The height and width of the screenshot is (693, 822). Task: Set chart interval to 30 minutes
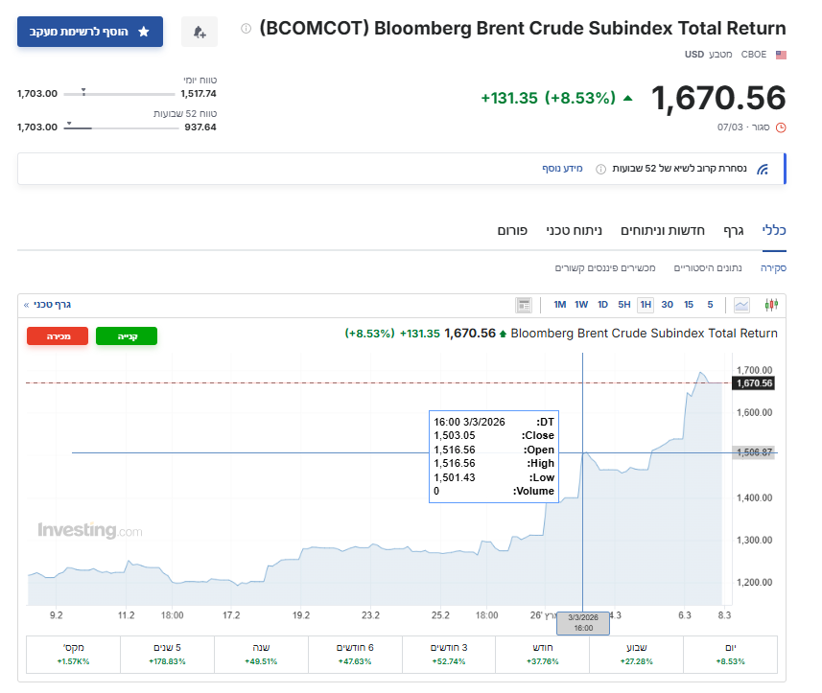667,305
